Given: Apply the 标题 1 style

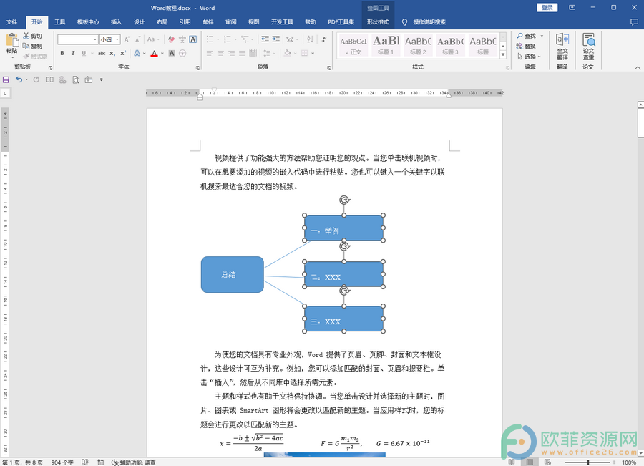Looking at the screenshot, I should click(386, 45).
